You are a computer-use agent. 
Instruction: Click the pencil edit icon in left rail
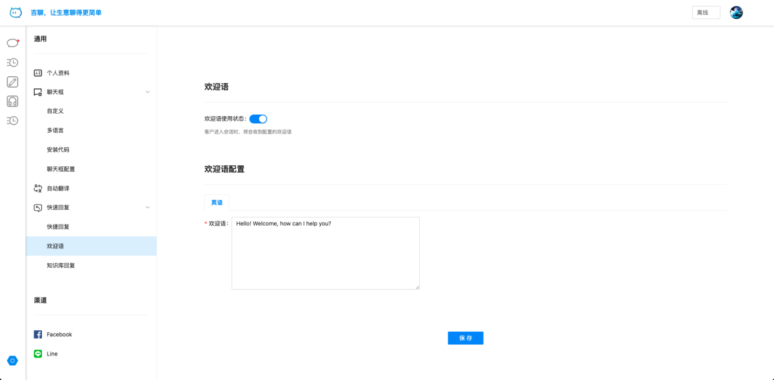coord(12,82)
